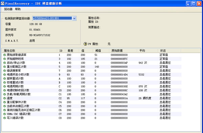Minimize the FinalRecovery window
The height and width of the screenshot is (133, 203).
pos(188,3)
